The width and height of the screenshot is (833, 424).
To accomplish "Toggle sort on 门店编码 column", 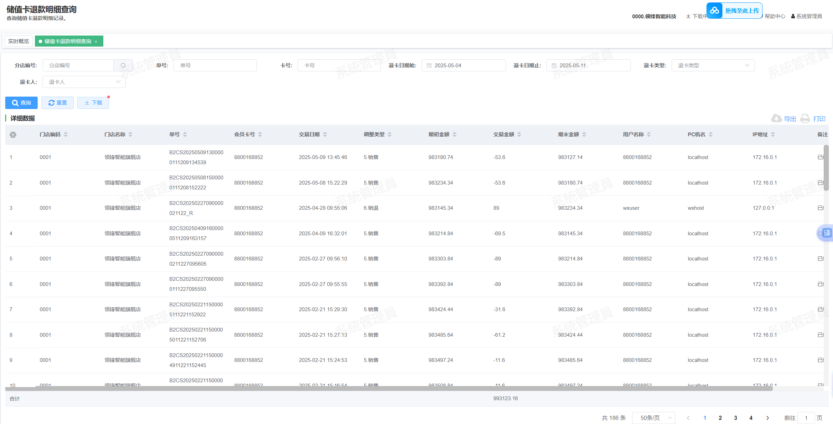I will (x=66, y=135).
